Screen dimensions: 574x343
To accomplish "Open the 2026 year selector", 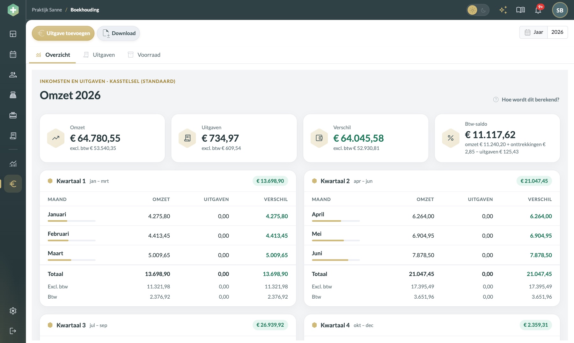I will click(x=557, y=32).
